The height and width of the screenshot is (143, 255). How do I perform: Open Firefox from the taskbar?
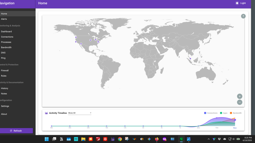tap(157, 139)
